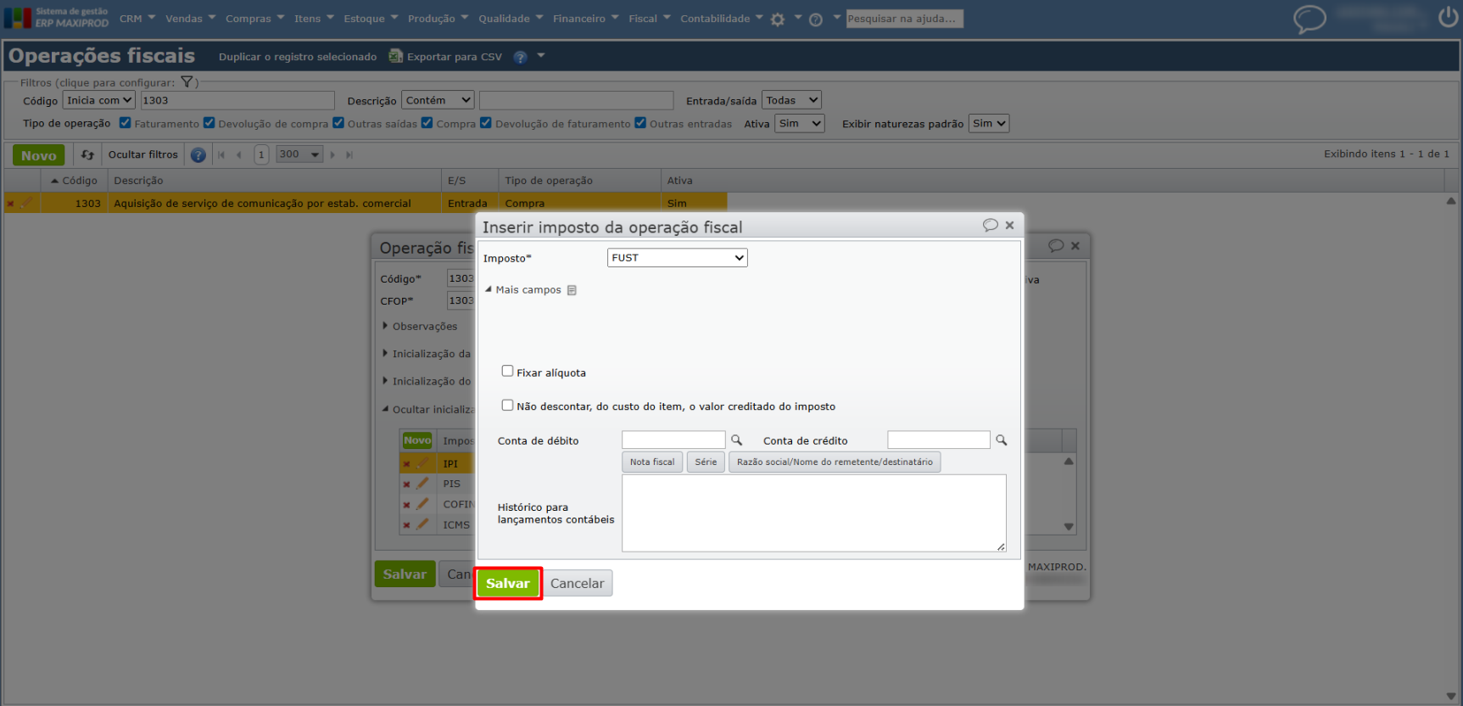The image size is (1463, 706).
Task: Click Duplicar o registro selecionado
Action: pos(298,57)
